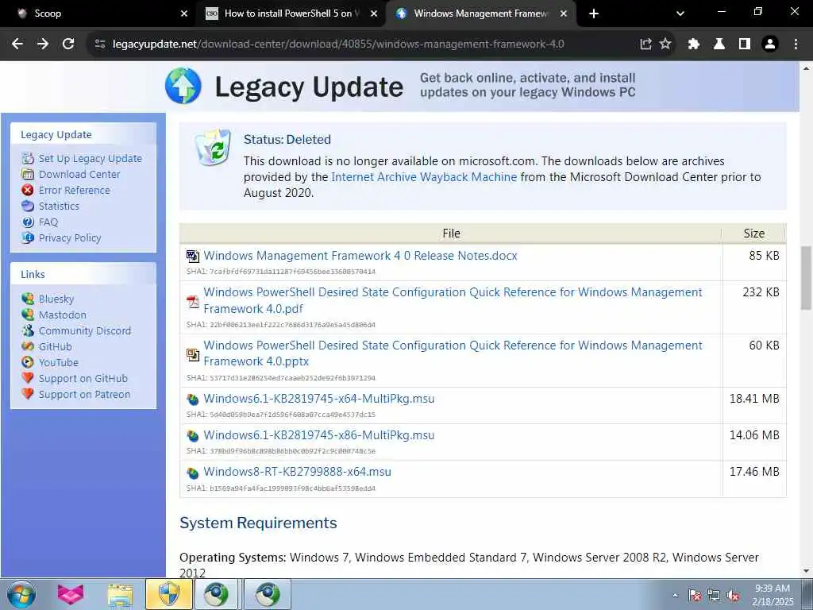This screenshot has width=813, height=610.
Task: Open Windows Explorer from the taskbar
Action: [x=121, y=595]
